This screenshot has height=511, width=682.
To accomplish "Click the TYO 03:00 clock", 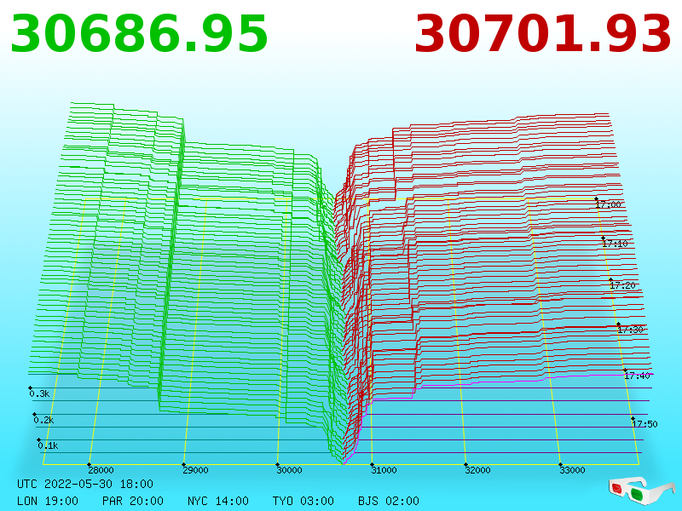I will (303, 501).
